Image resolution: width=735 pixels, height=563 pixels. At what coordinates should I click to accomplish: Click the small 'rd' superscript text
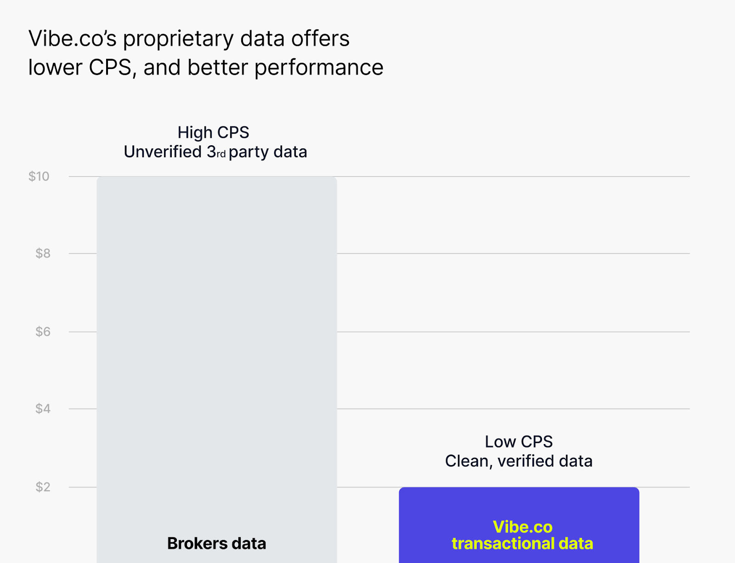click(221, 154)
